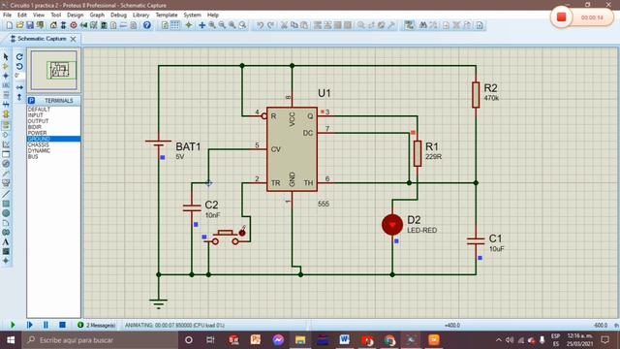Click the Rotate Clockwise icon
This screenshot has width=620, height=349.
point(19,57)
